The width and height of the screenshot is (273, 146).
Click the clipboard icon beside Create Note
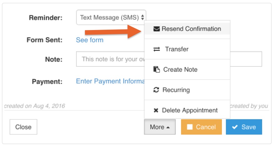(156, 69)
